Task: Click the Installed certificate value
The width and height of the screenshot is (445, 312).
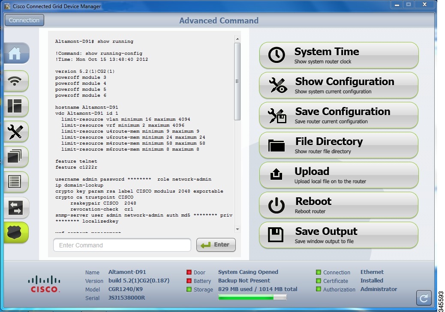Action: tap(372, 281)
